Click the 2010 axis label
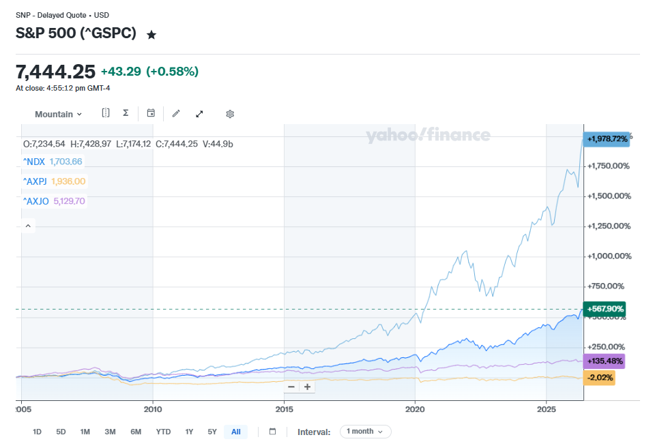 (x=153, y=409)
